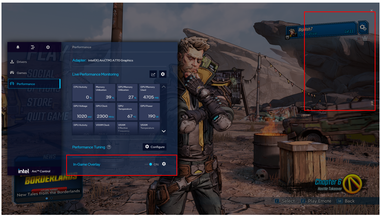This screenshot has width=381, height=216.
Task: Click the Play Emote prompt
Action: pyautogui.click(x=316, y=201)
